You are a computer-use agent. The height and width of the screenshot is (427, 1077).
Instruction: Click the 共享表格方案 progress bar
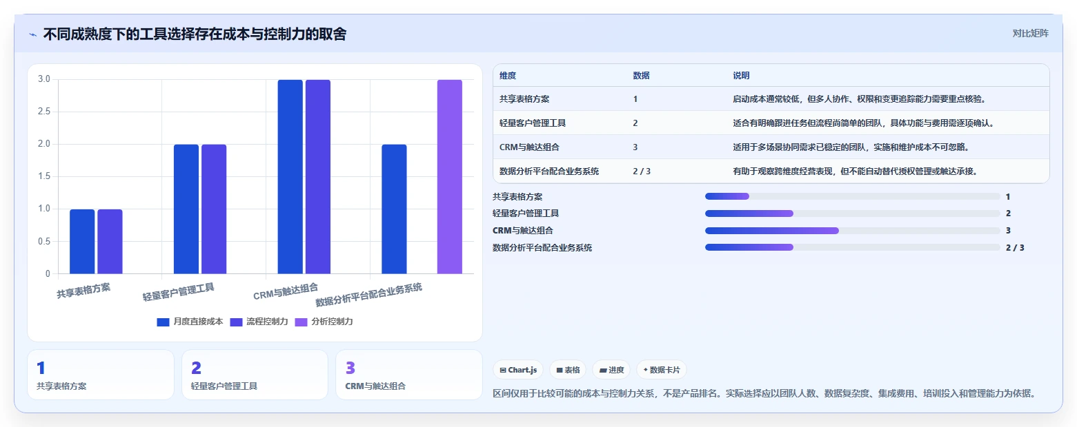(x=852, y=196)
